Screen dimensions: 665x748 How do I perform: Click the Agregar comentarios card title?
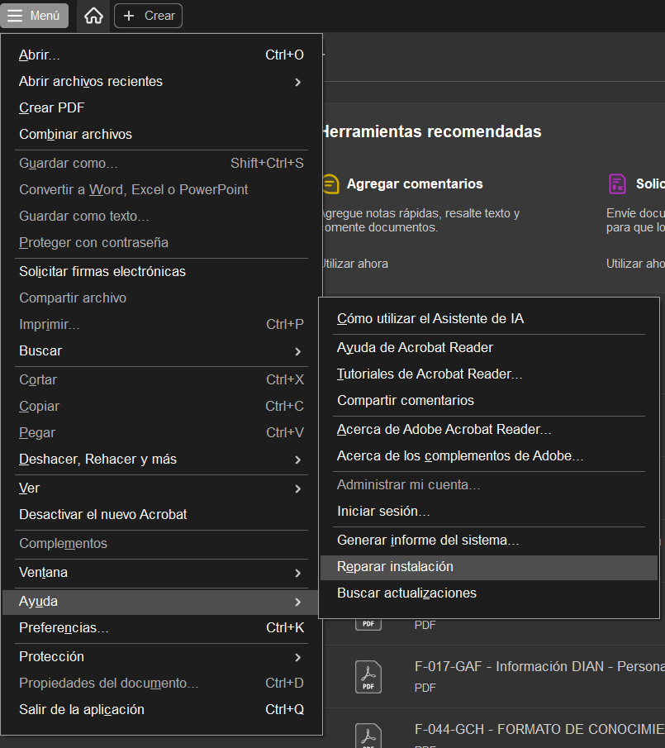click(415, 184)
